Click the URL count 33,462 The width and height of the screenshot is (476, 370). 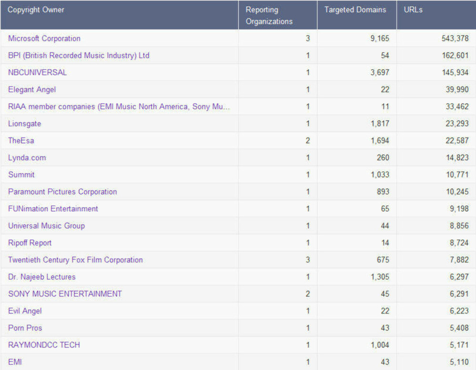457,107
